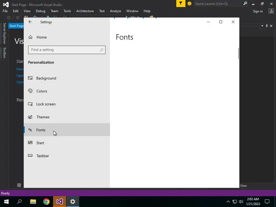Open the window position dropdown arrow in Visual Studio panel
This screenshot has height=207, width=276.
262,26
